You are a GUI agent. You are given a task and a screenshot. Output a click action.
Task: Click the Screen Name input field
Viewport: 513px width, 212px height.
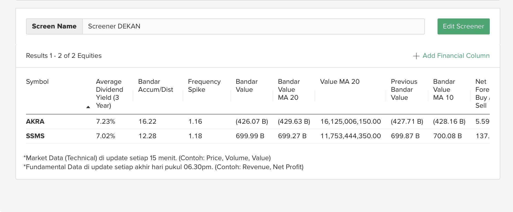[x=253, y=26]
